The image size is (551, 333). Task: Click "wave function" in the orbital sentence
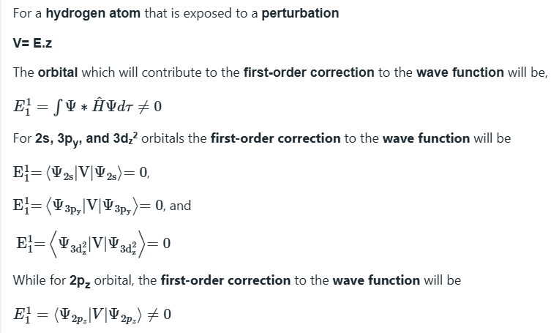coord(460,72)
